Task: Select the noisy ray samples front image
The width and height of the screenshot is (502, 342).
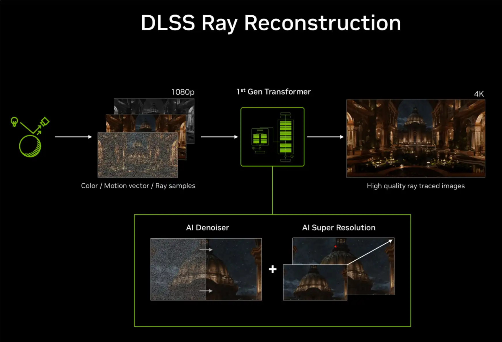Action: click(138, 155)
